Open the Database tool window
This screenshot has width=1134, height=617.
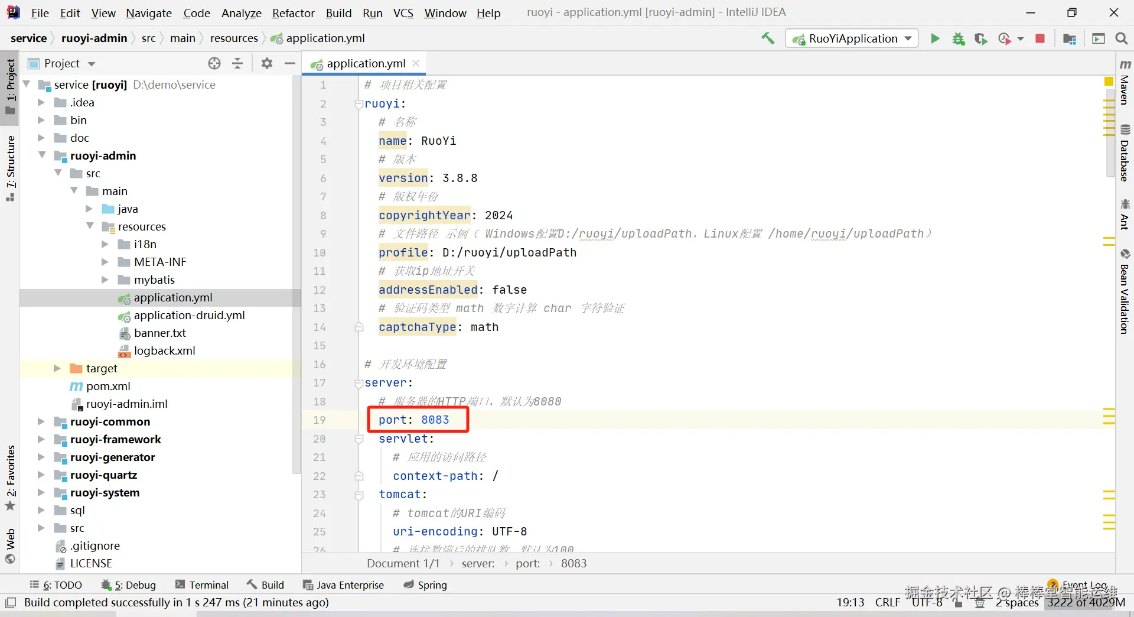(1125, 153)
